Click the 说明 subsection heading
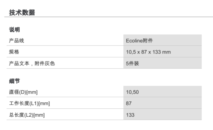The width and height of the screenshot is (213, 130). 14,30
